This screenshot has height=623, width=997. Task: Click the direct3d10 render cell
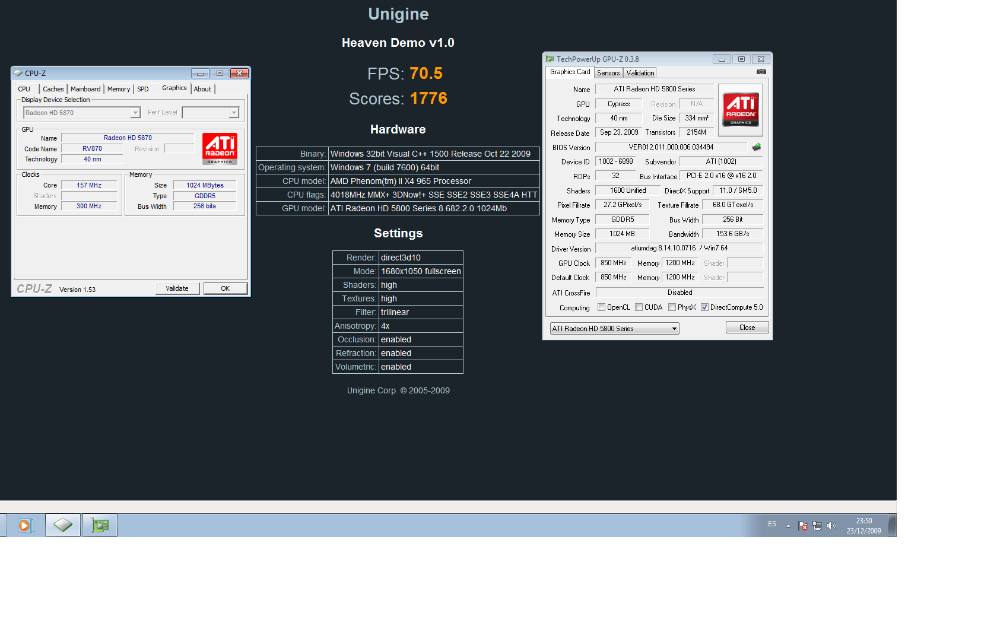[x=421, y=258]
